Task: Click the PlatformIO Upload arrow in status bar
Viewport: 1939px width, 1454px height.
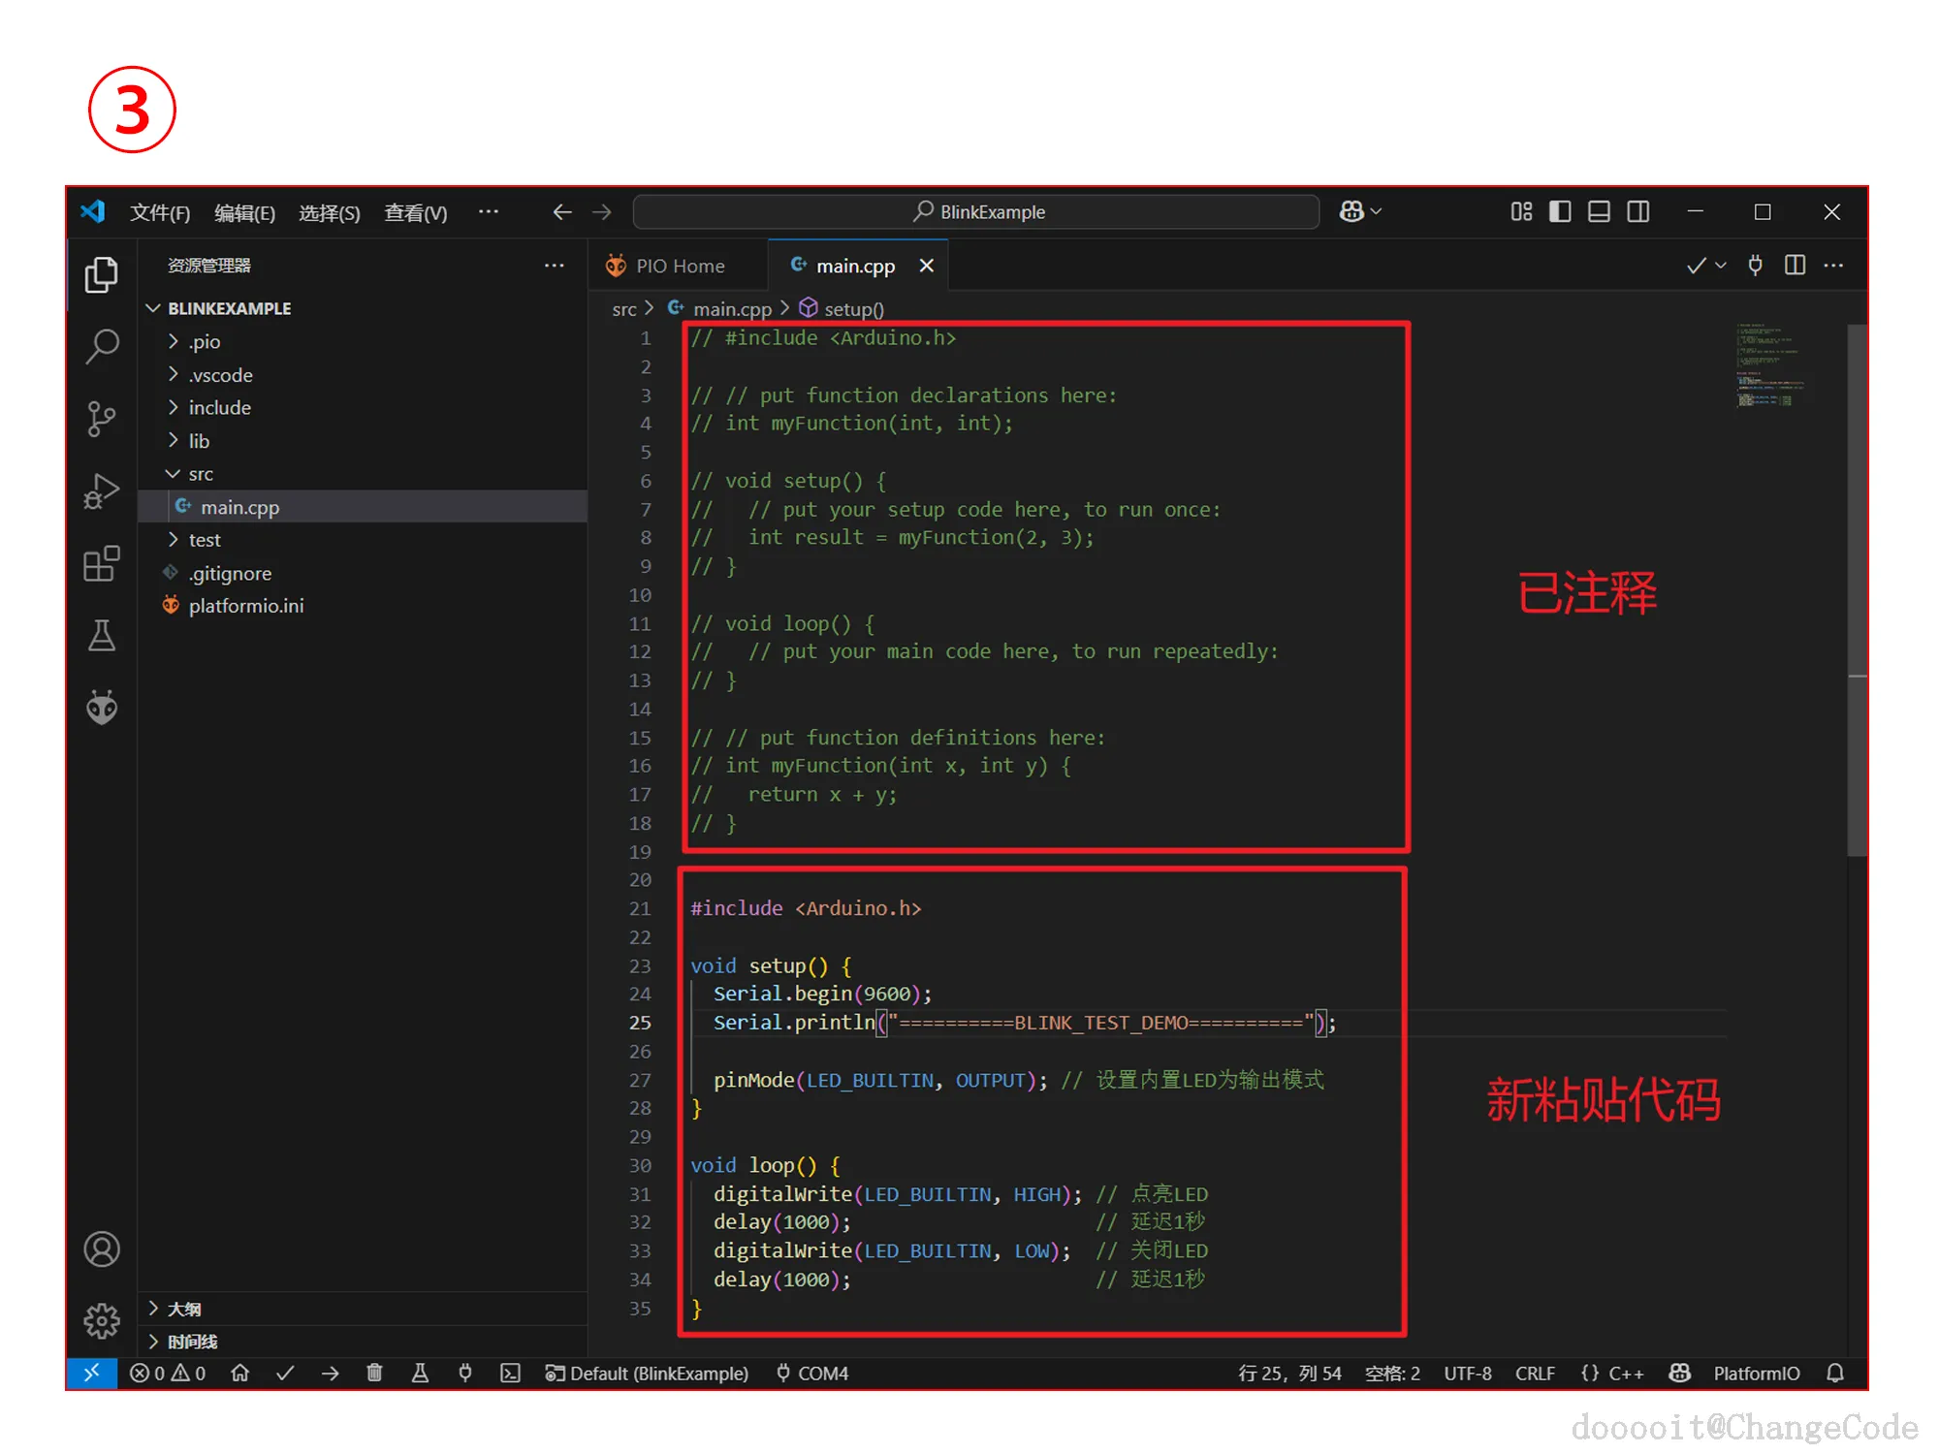Action: (330, 1374)
